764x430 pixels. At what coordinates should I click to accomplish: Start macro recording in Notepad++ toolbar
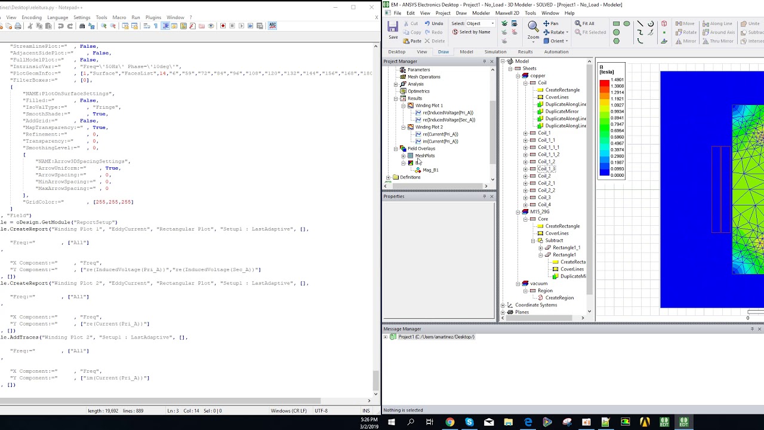point(223,26)
